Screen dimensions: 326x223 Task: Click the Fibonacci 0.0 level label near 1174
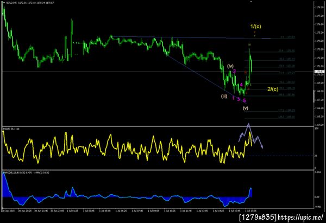(x=288, y=37)
